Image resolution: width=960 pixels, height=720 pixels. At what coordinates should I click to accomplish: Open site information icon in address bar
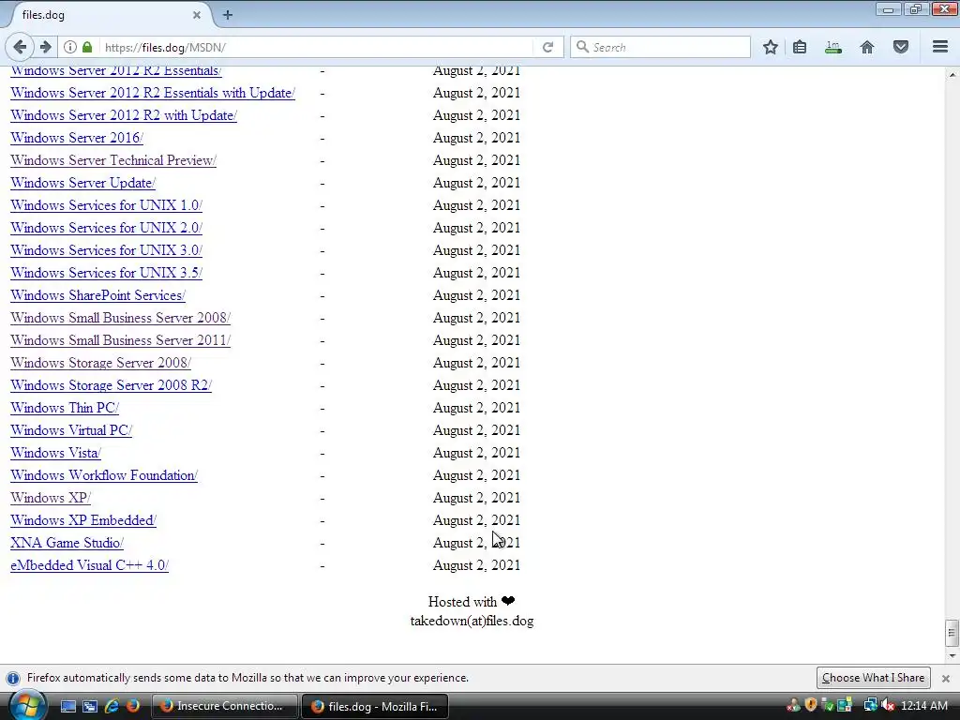tap(70, 47)
